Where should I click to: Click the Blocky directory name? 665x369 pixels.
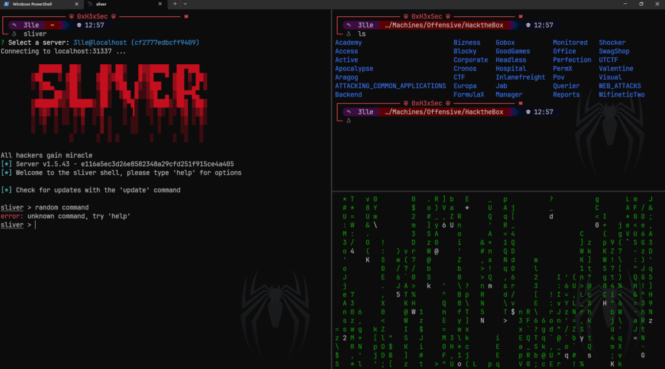pos(465,51)
